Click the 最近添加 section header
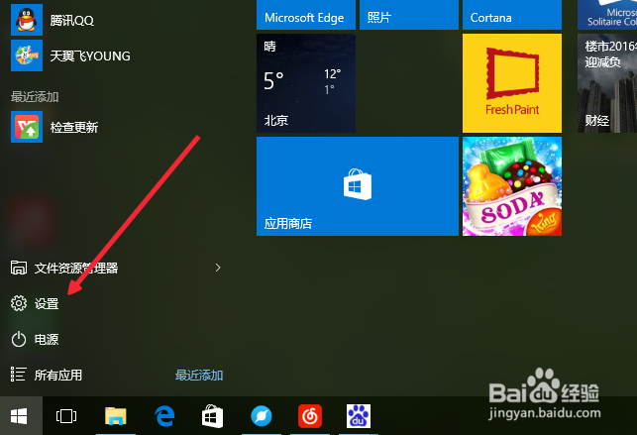637x435 pixels. (x=35, y=97)
